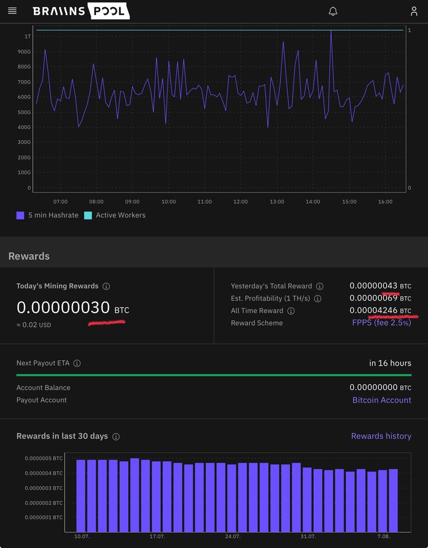Click the 17.07. date axis label
The image size is (428, 548).
(157, 536)
